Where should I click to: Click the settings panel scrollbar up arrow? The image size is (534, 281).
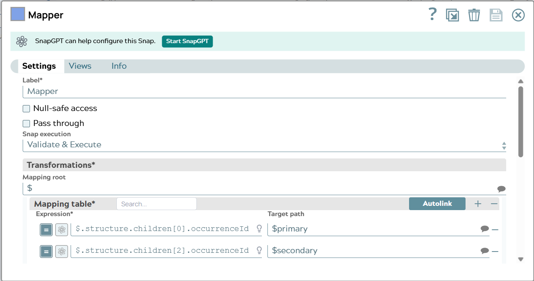[520, 81]
